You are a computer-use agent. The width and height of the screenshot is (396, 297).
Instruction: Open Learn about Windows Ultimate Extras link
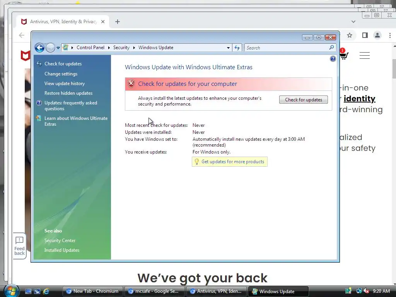pyautogui.click(x=76, y=121)
